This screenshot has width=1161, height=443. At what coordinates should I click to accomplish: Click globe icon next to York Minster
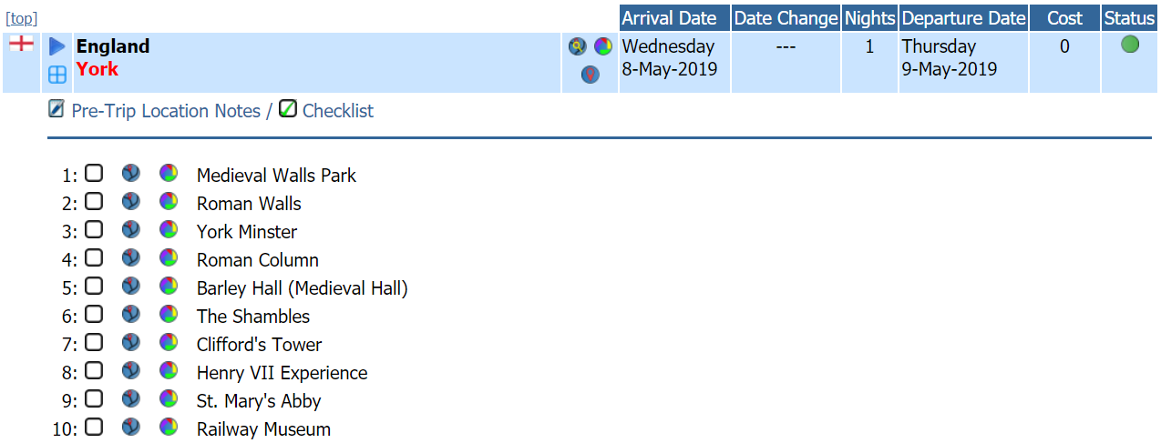pos(131,229)
